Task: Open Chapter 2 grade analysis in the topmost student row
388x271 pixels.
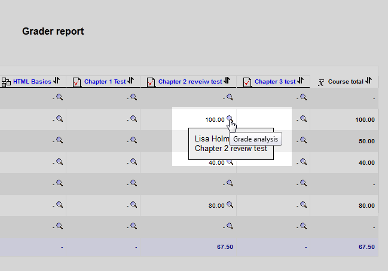Action: [230, 97]
